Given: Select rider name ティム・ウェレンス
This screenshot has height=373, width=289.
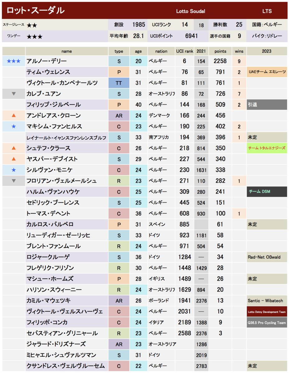Looking at the screenshot, I should [48, 72].
